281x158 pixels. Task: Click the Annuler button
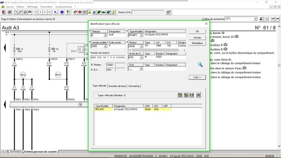pos(197,38)
